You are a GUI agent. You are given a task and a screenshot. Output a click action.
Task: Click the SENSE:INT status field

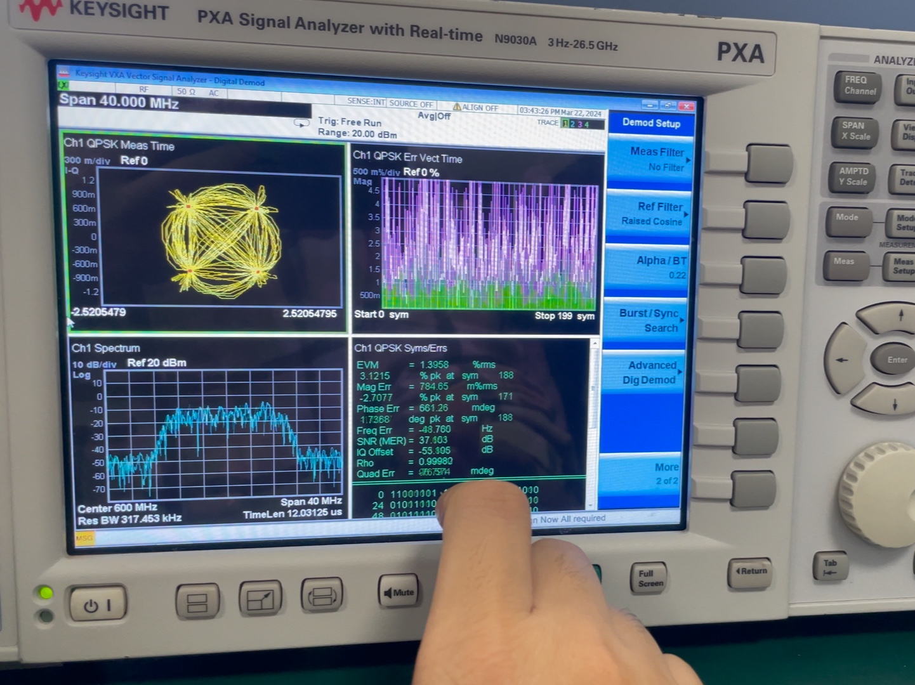pyautogui.click(x=366, y=101)
